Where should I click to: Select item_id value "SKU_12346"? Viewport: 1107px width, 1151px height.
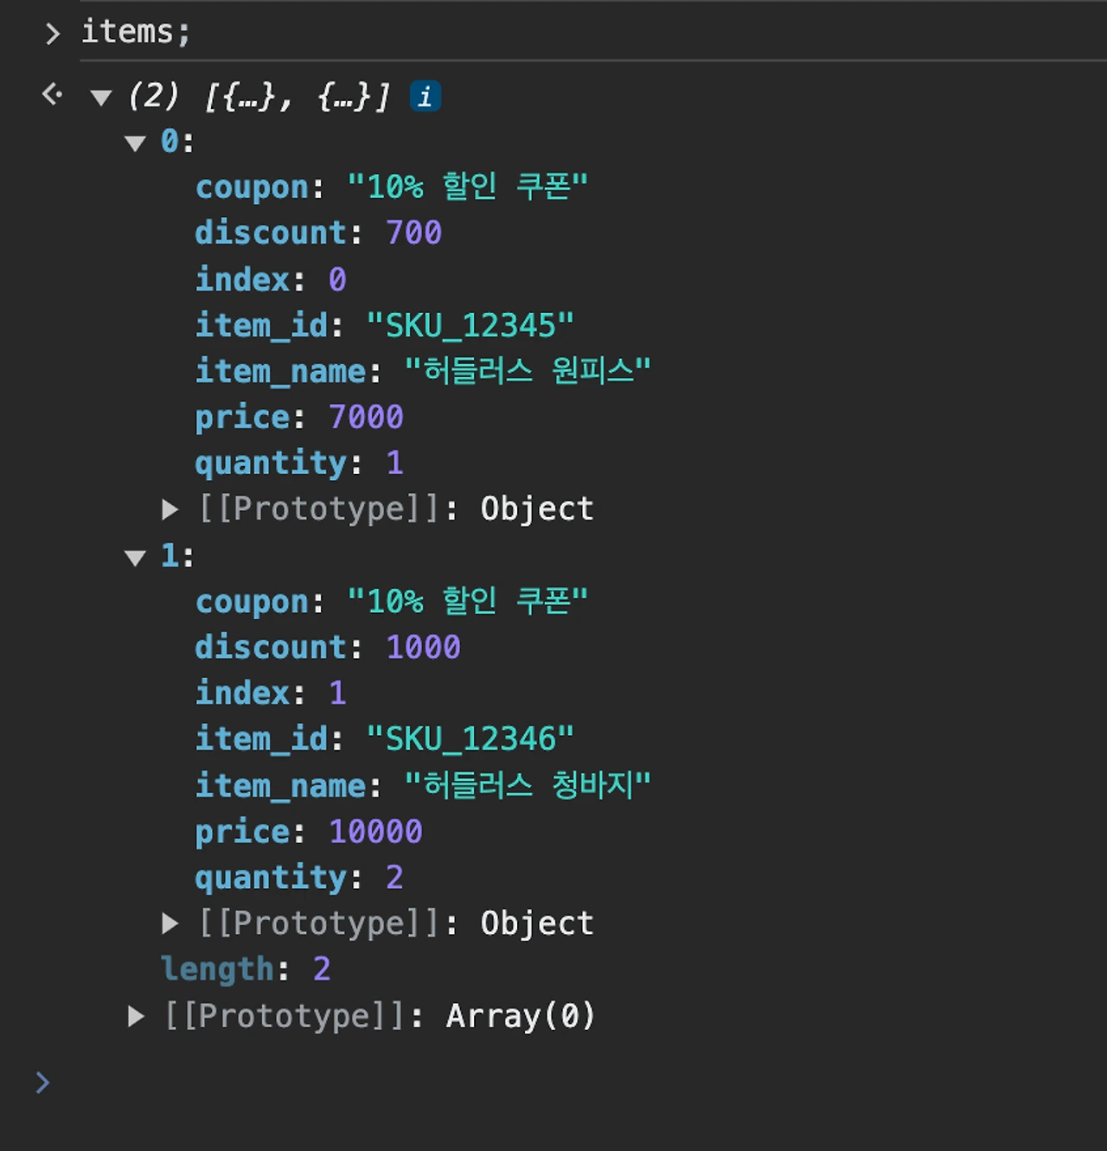470,739
